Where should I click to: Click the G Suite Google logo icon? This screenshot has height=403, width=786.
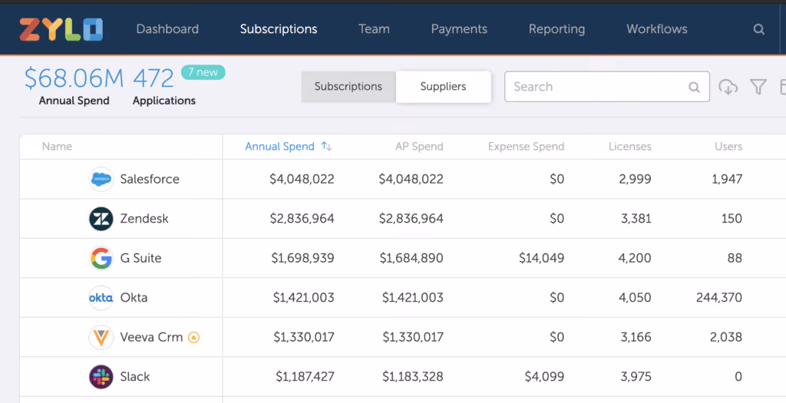[101, 258]
